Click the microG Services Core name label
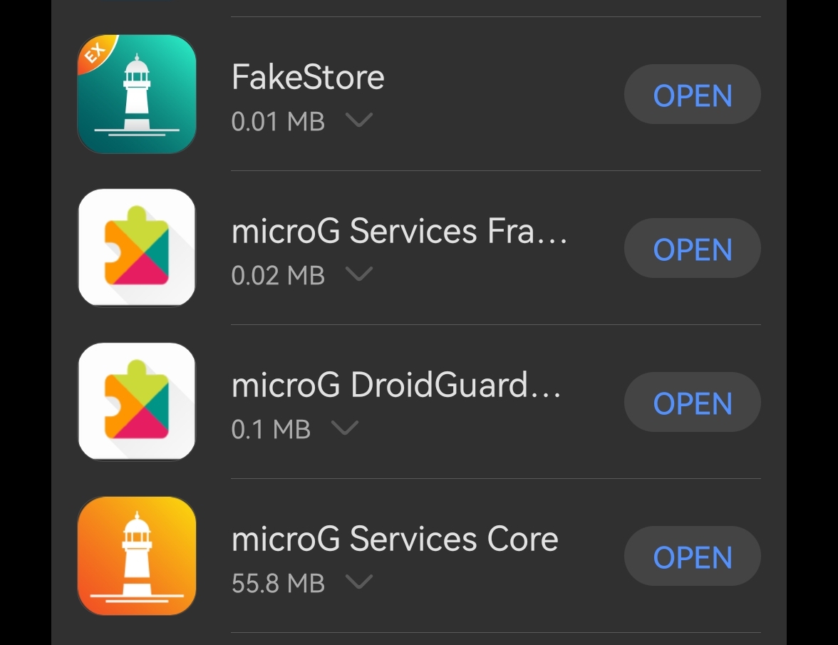The height and width of the screenshot is (645, 838). (395, 539)
